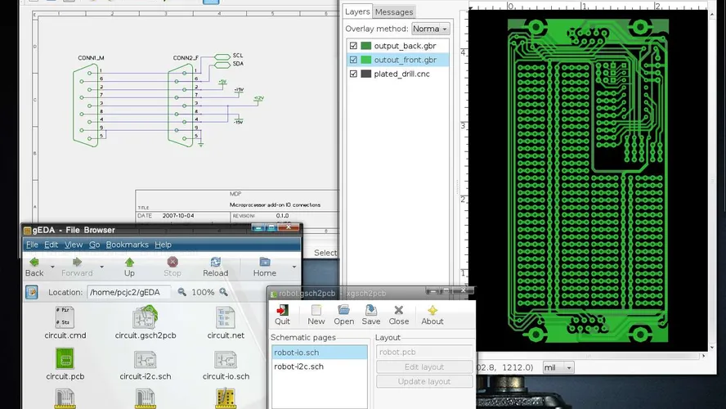Switch to the Messages tab
This screenshot has width=726, height=409.
click(x=394, y=12)
